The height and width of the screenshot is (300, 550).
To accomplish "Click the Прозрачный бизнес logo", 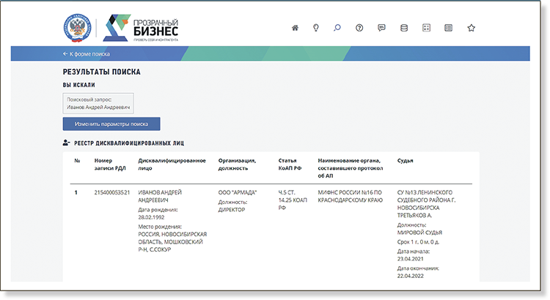I will point(139,28).
